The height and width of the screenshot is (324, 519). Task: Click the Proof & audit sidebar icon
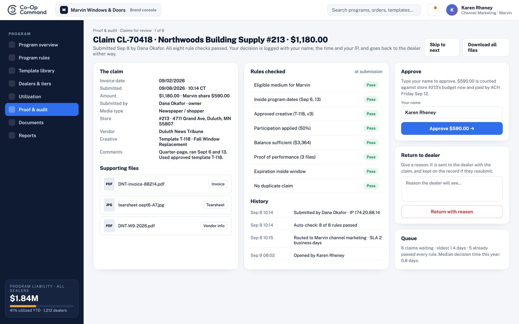pos(12,109)
